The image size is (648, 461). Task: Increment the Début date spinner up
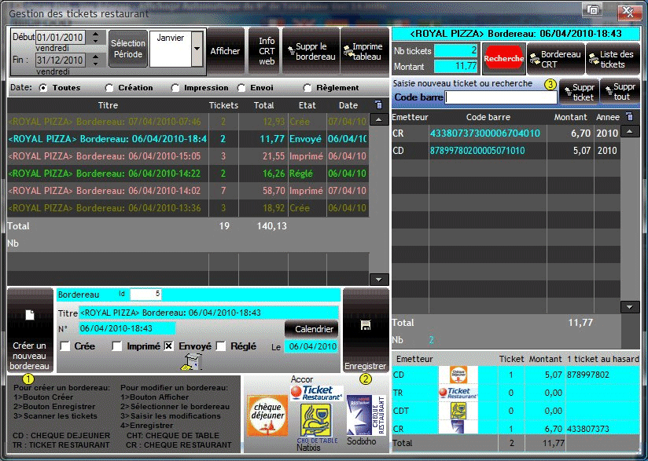pos(96,34)
